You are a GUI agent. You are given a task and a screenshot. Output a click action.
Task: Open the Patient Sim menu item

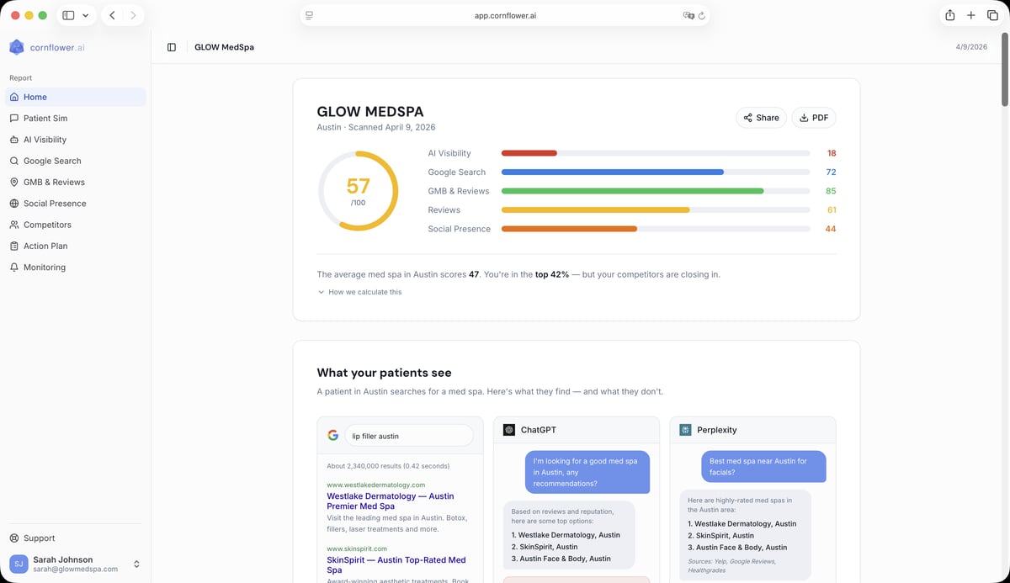[x=76, y=119]
